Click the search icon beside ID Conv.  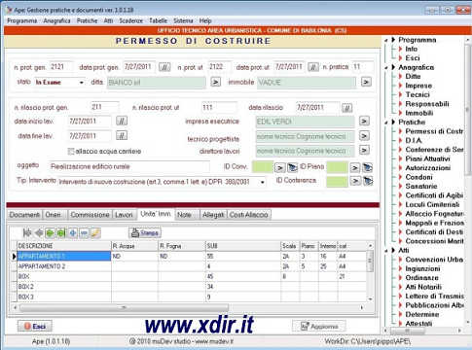tap(292, 167)
